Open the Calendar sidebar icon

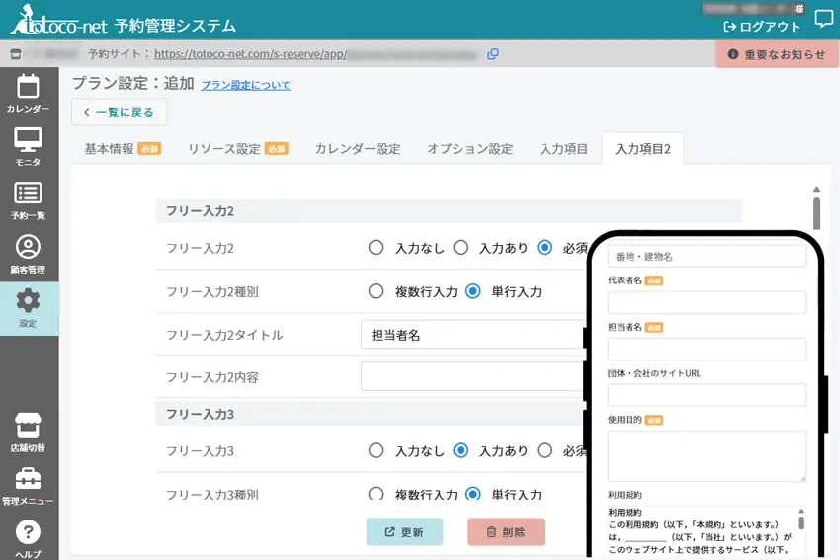[x=28, y=92]
